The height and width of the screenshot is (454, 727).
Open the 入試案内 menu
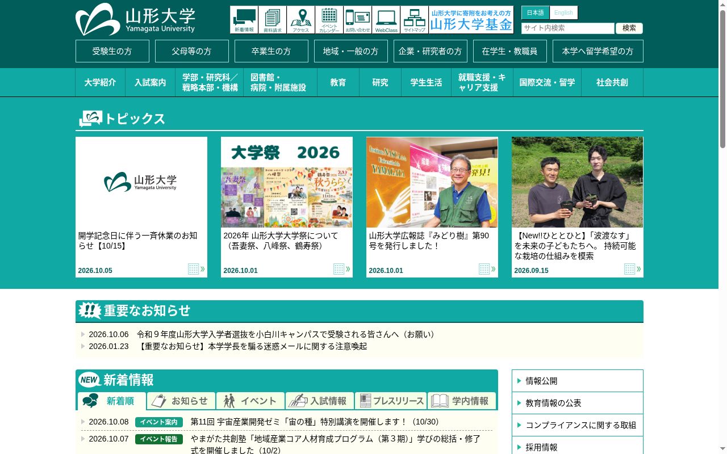[151, 82]
